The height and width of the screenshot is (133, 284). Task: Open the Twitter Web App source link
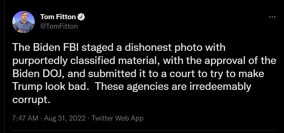(117, 118)
